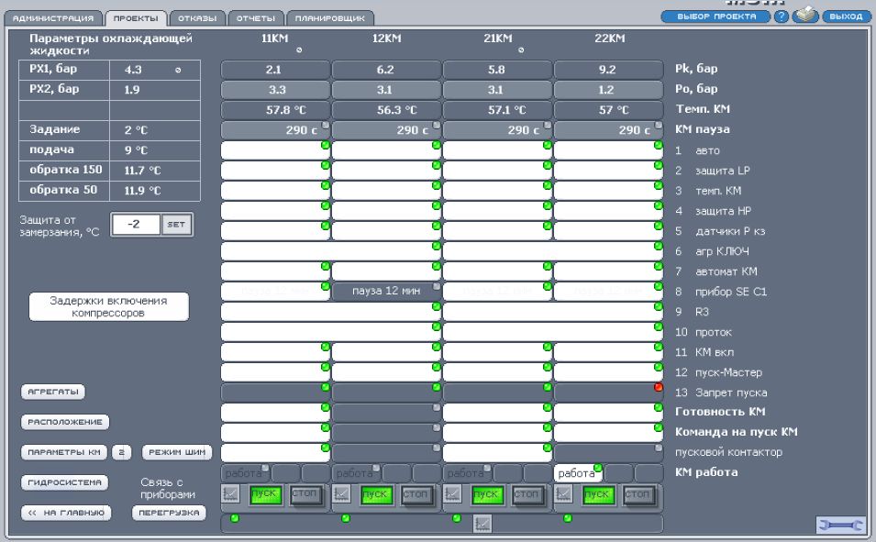Click the small circle marker next to PX1 value 4.3
Image resolution: width=876 pixels, height=542 pixels.
(178, 71)
